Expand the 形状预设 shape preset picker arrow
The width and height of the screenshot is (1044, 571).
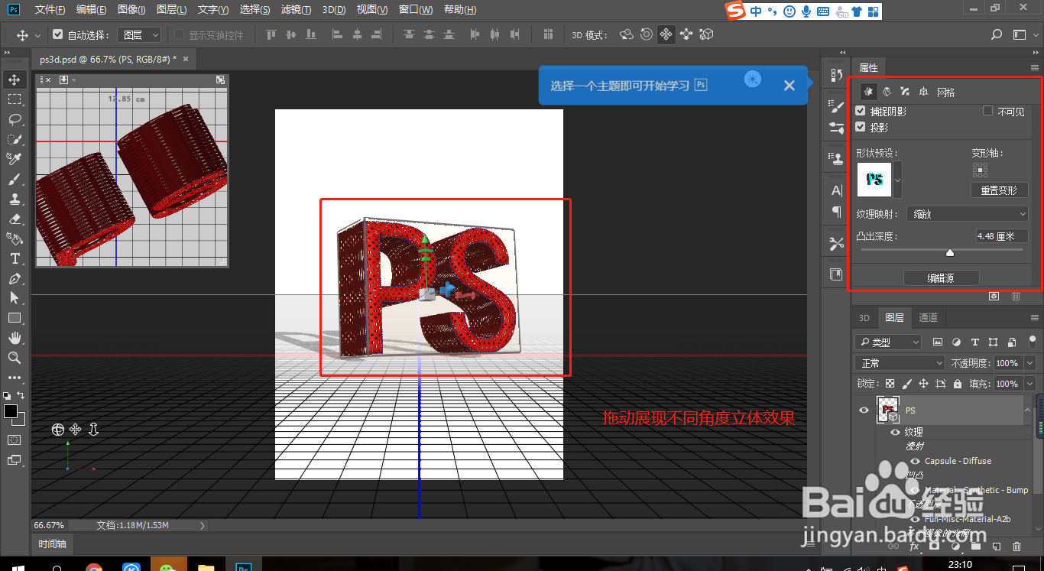point(898,180)
